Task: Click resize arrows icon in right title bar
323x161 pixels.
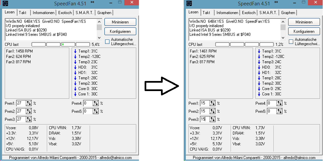Action: point(276,2)
